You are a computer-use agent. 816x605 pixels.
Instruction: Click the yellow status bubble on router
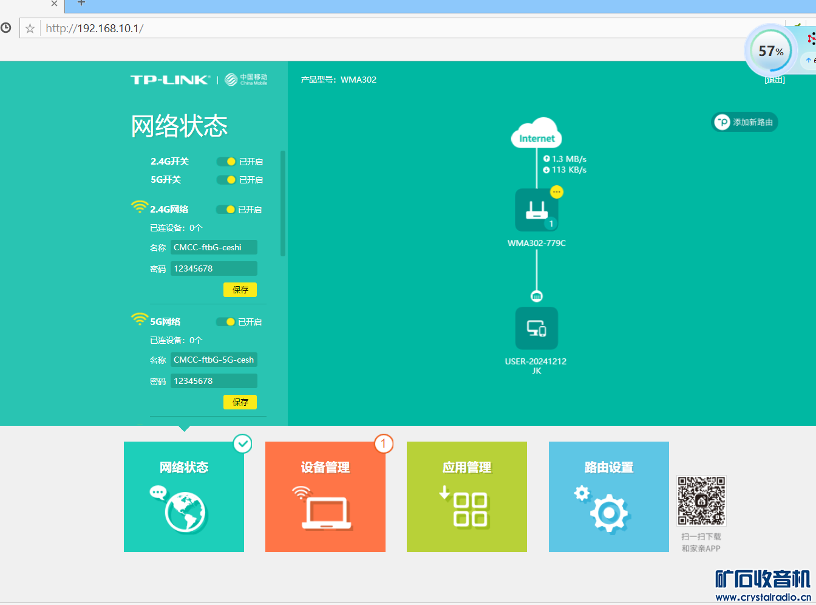[557, 192]
